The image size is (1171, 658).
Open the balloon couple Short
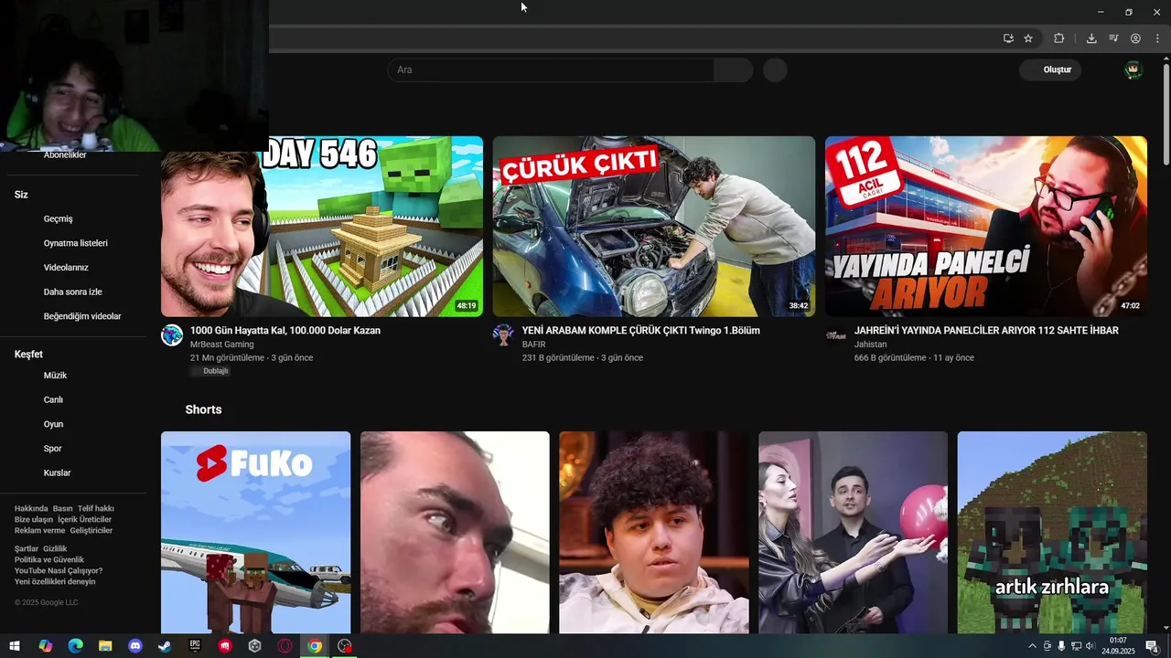point(853,533)
